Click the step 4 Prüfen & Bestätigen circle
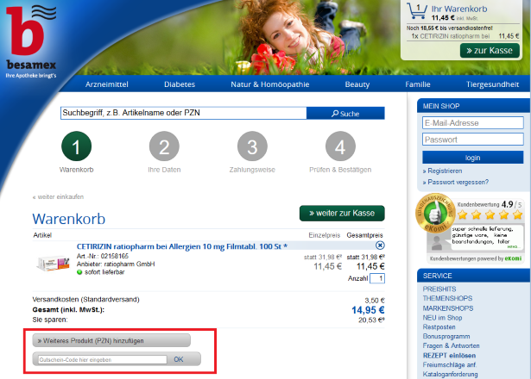 [x=340, y=146]
